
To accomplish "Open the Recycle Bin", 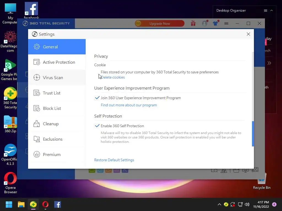I will pos(262,181).
